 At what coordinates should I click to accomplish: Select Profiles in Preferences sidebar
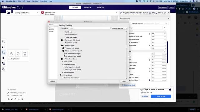click(51, 31)
